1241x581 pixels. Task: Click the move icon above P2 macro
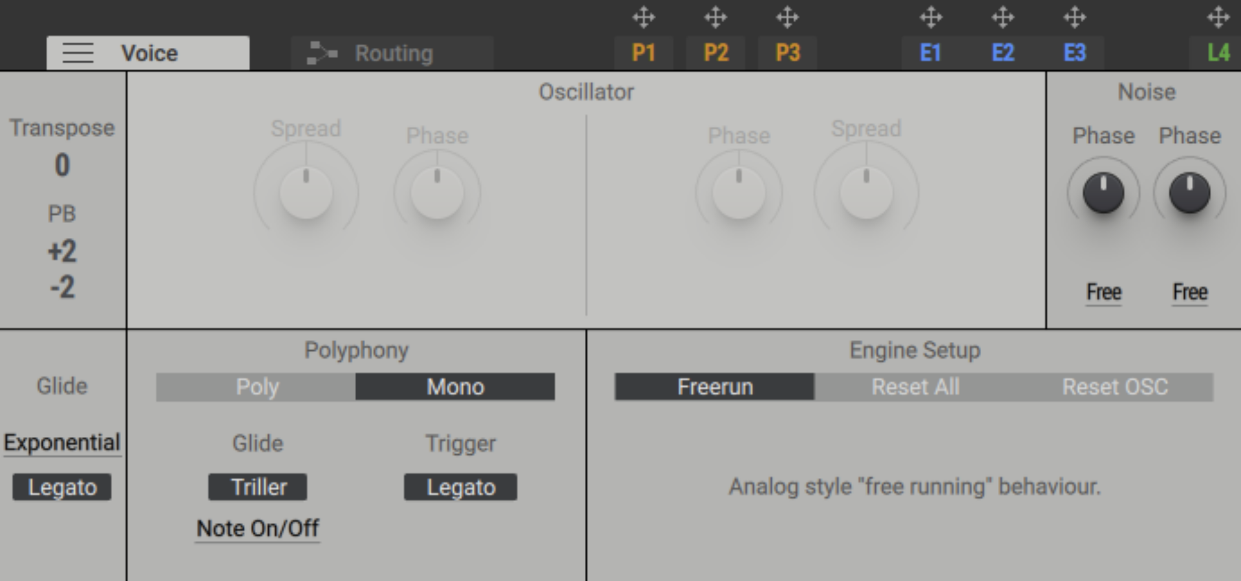716,17
